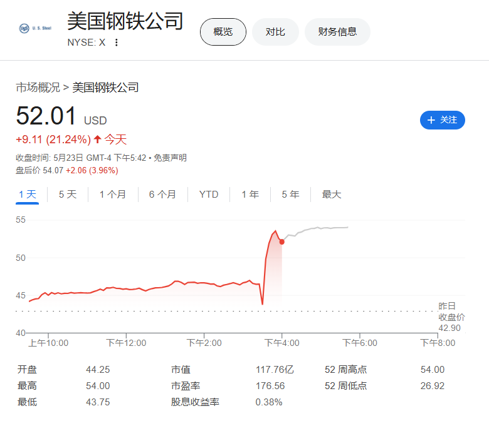Screen dimensions: 489x421
Task: Show the 5 年 chart range
Action: 290,195
